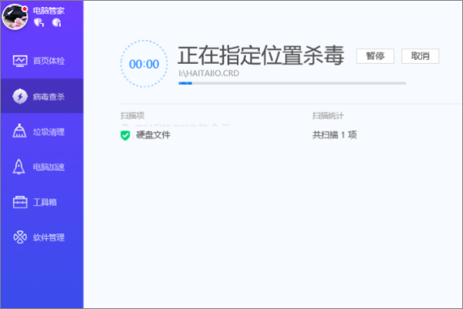Click the 病毒查杀 lightning icon
Screen dimensions: 463x309
pos(20,96)
